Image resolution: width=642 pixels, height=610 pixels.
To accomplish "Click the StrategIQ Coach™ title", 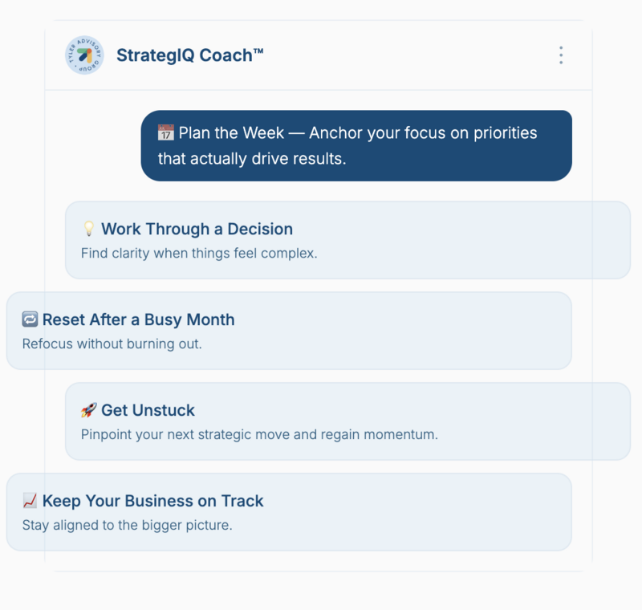I will (x=190, y=55).
